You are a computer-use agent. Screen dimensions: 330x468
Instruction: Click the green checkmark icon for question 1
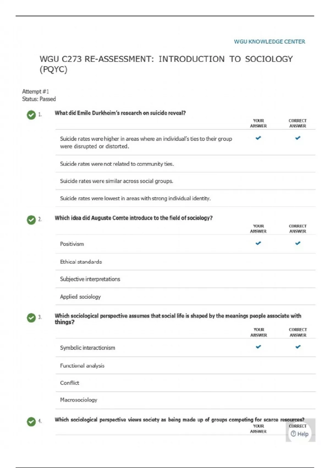(x=31, y=115)
